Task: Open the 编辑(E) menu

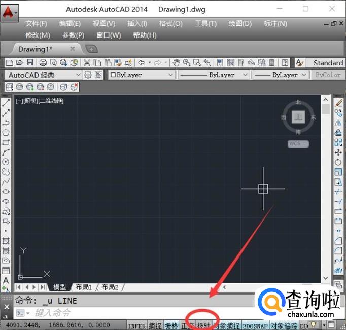Action: pos(70,24)
